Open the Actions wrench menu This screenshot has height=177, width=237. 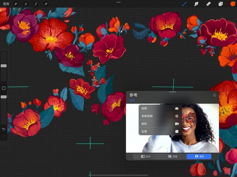click(16, 4)
